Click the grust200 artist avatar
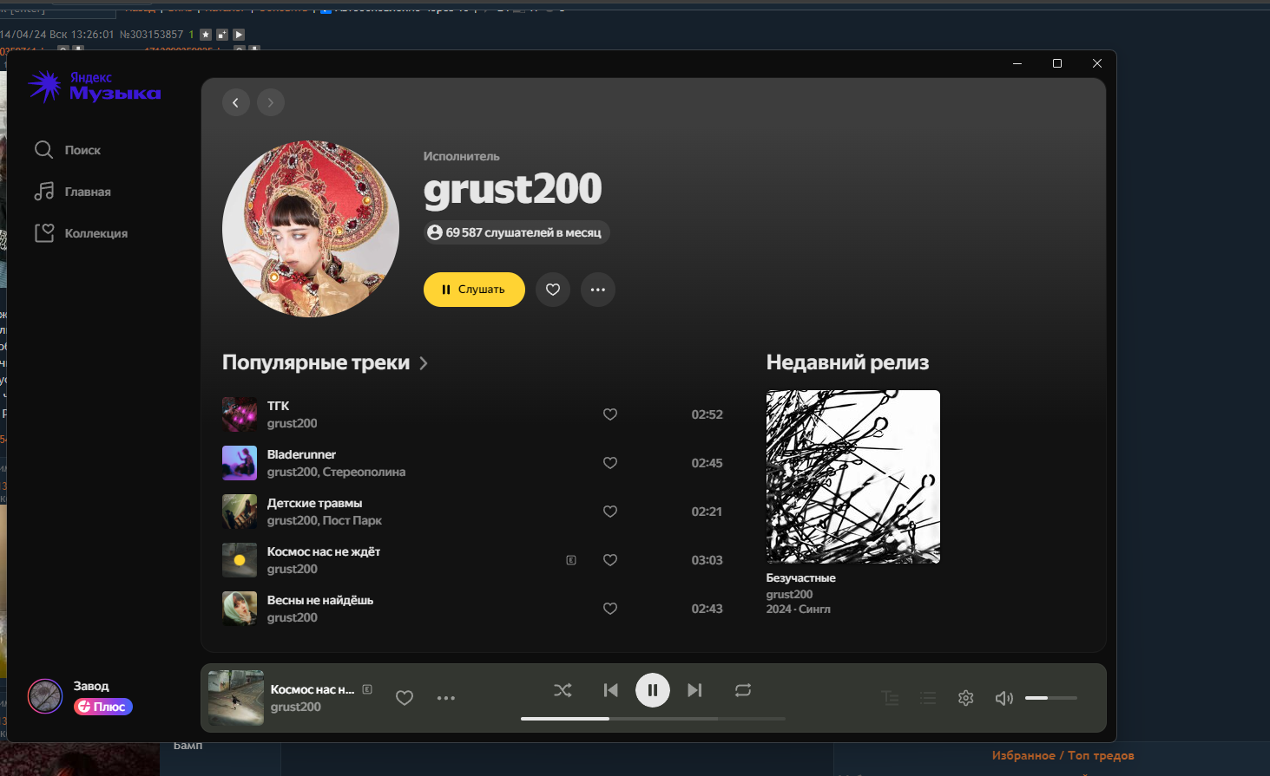Image resolution: width=1270 pixels, height=776 pixels. point(311,229)
